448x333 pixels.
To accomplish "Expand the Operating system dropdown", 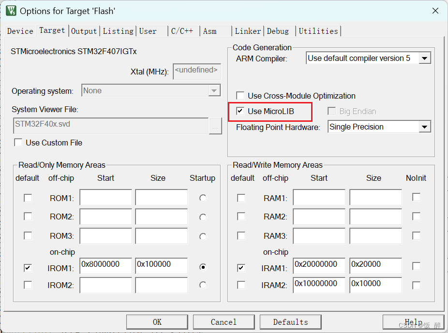I will coord(214,90).
